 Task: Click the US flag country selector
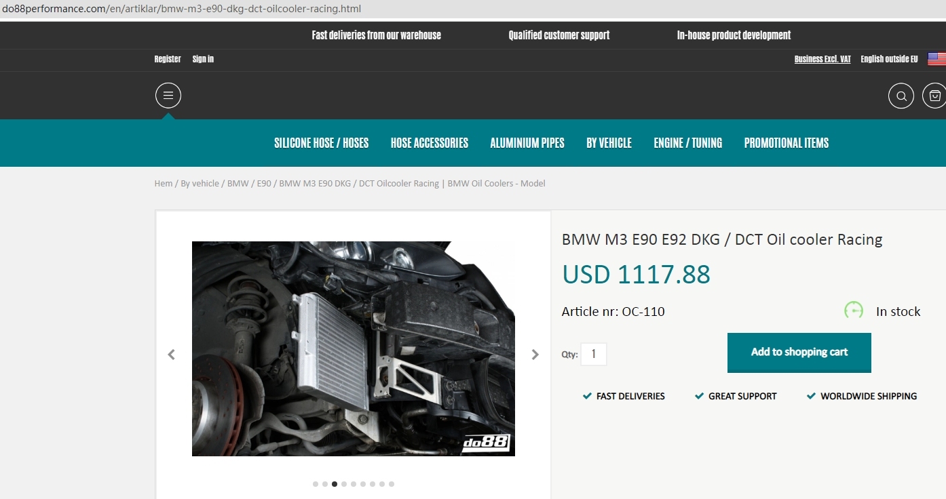[x=936, y=58]
